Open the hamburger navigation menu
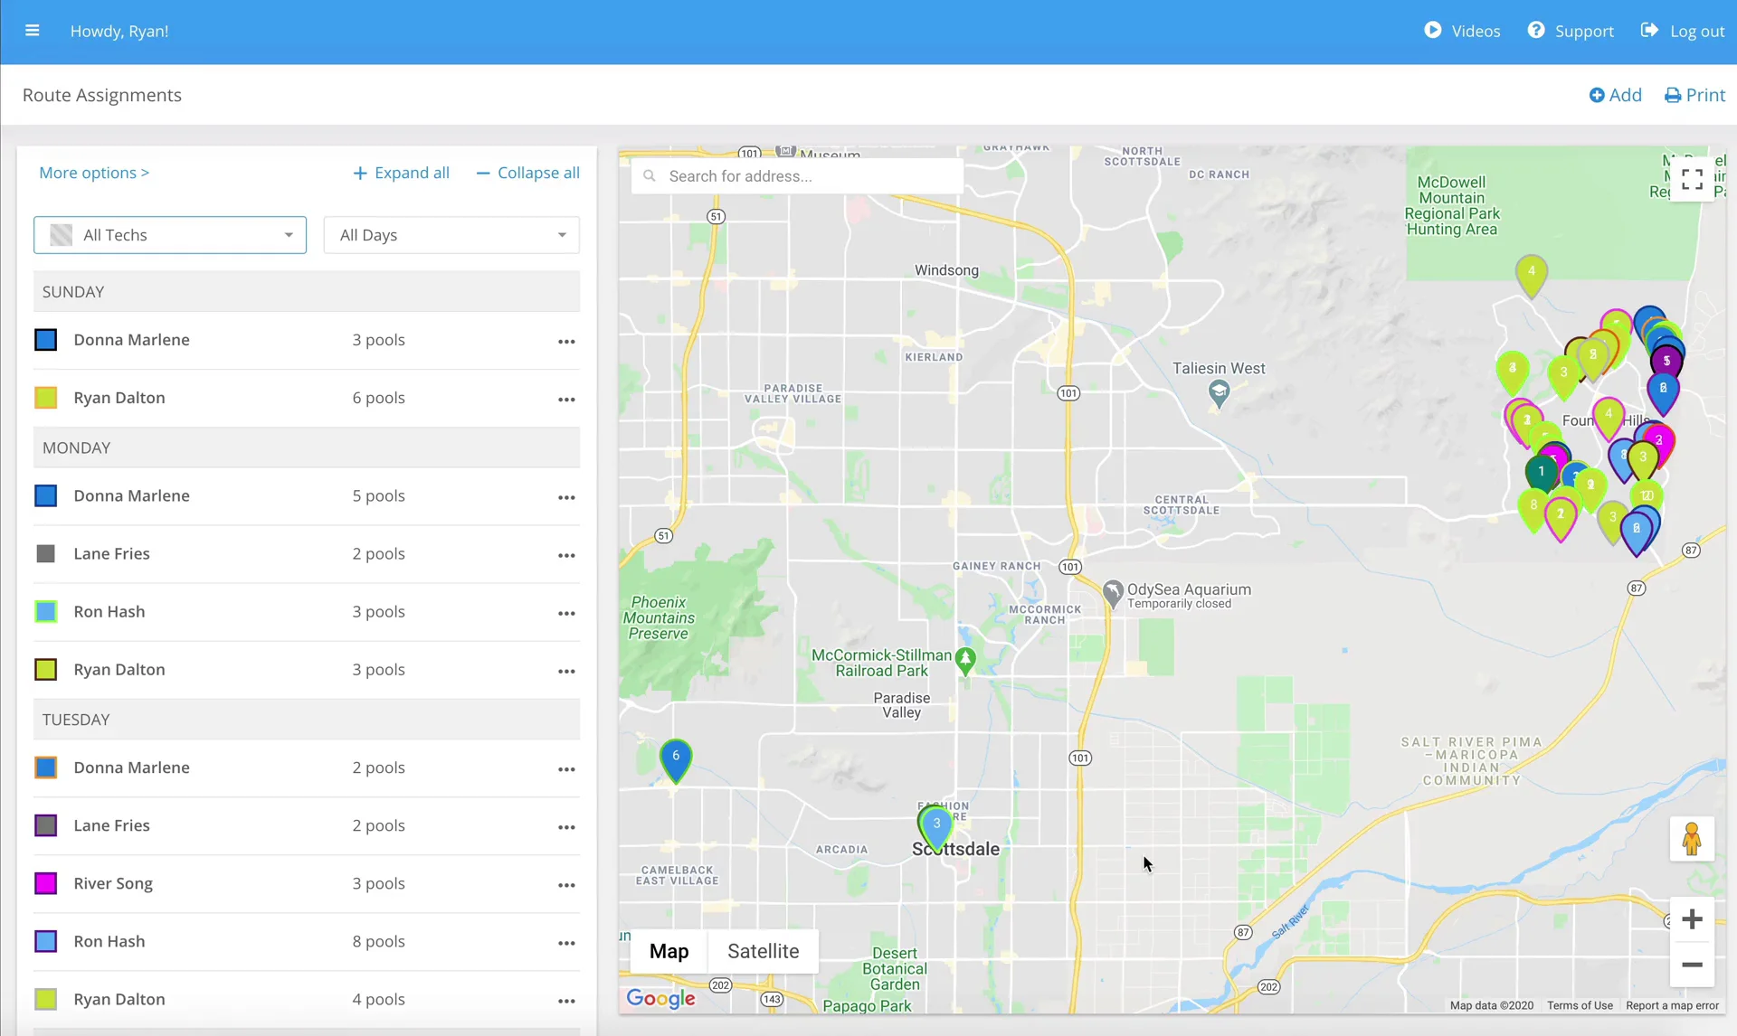This screenshot has width=1737, height=1036. pyautogui.click(x=33, y=31)
